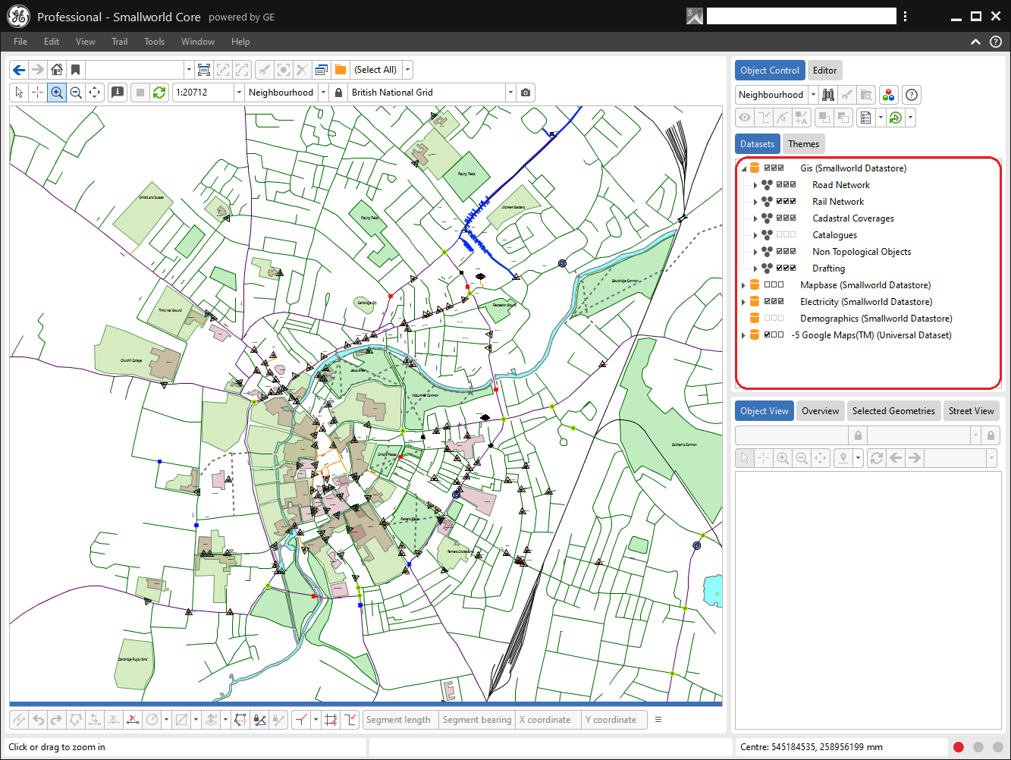This screenshot has height=760, width=1011.
Task: Click the X coordinate field
Action: [549, 720]
